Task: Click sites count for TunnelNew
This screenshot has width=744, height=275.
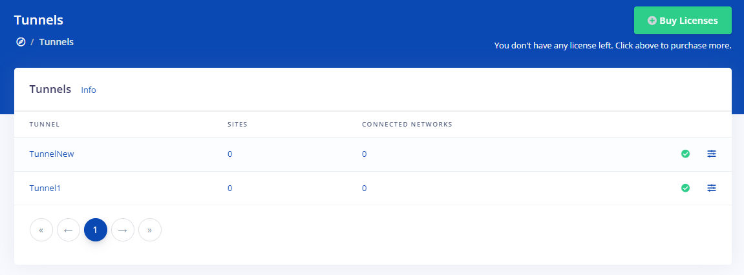Action: pos(229,154)
